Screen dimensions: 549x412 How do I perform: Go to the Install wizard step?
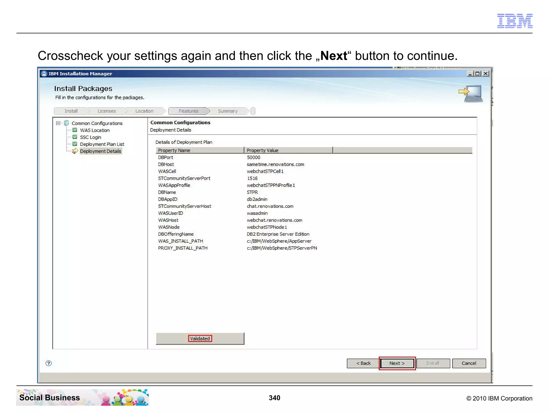click(x=71, y=111)
